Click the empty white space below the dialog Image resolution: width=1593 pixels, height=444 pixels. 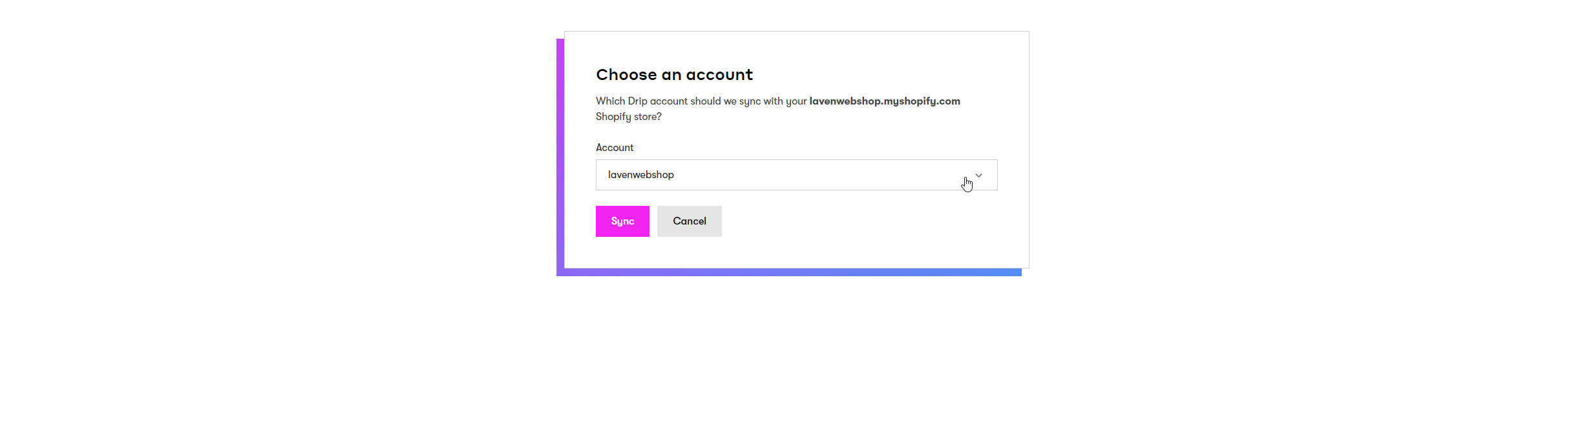[795, 361]
